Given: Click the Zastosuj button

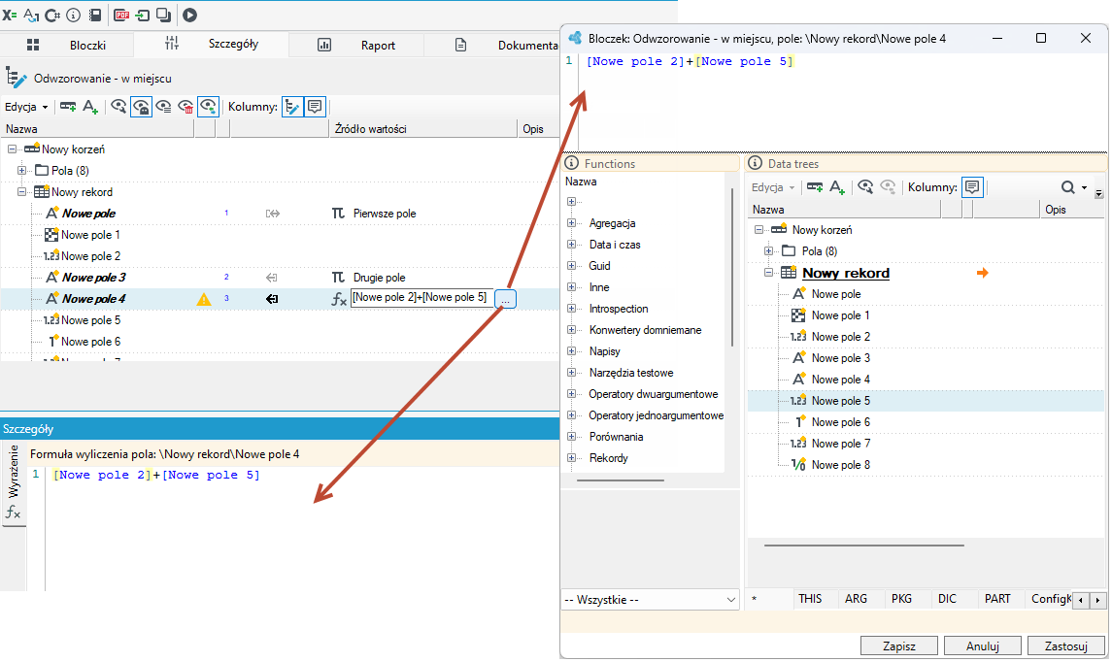Looking at the screenshot, I should point(1066,645).
